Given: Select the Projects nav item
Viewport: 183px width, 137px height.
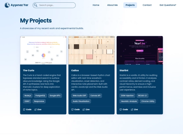Looking at the screenshot, I should [x=130, y=5].
